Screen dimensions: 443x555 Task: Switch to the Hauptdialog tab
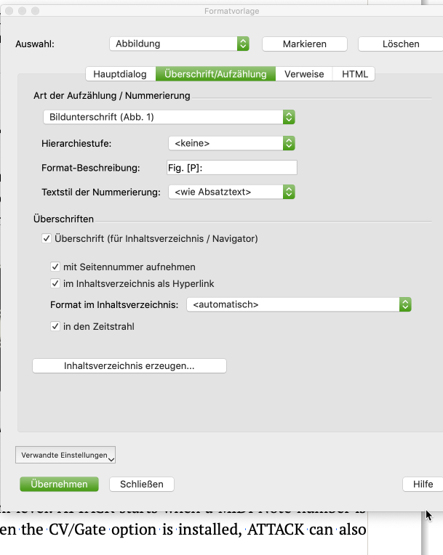(120, 74)
